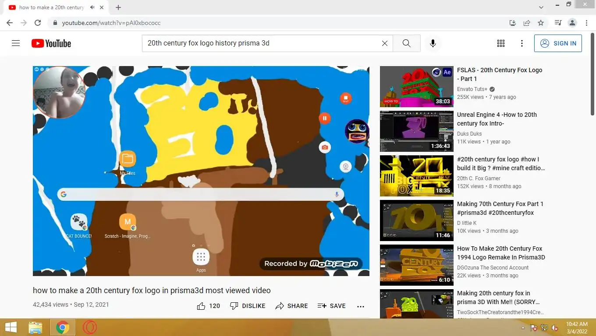Go forward in Chrome
The width and height of the screenshot is (596, 336).
tap(24, 23)
